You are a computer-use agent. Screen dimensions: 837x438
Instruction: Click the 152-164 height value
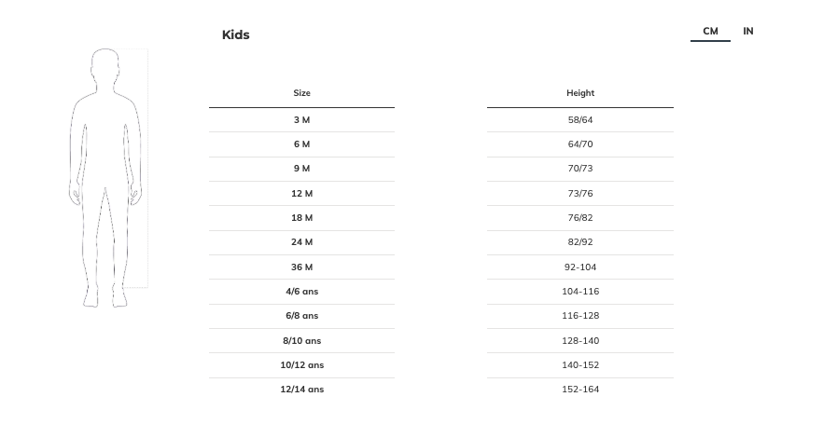coord(579,390)
